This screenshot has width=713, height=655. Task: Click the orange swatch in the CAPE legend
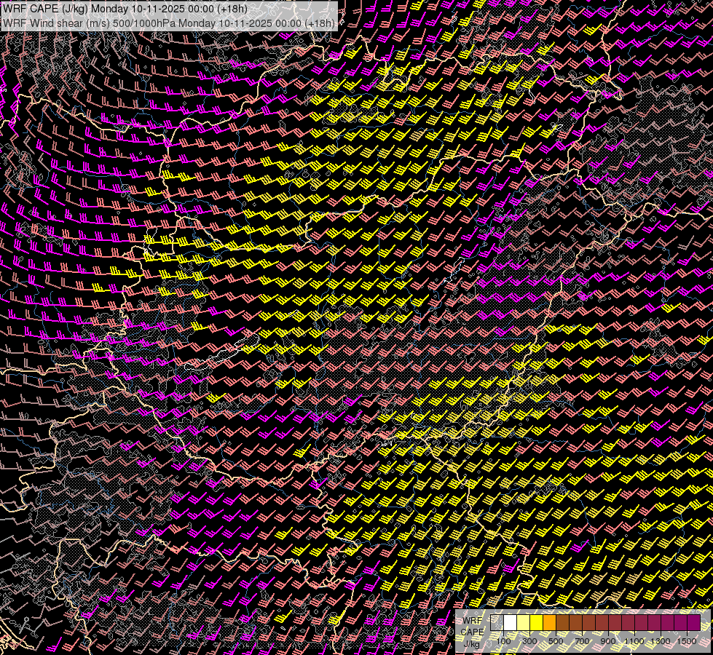550,623
